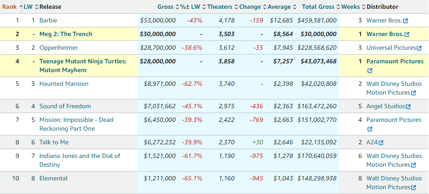The height and width of the screenshot is (194, 429).
Task: Open Meg 2: The Trench link
Action: (66, 34)
